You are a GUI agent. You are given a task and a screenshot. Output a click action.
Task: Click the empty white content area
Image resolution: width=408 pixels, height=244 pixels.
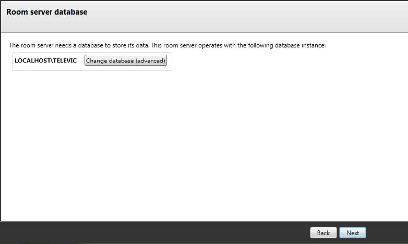click(209, 146)
